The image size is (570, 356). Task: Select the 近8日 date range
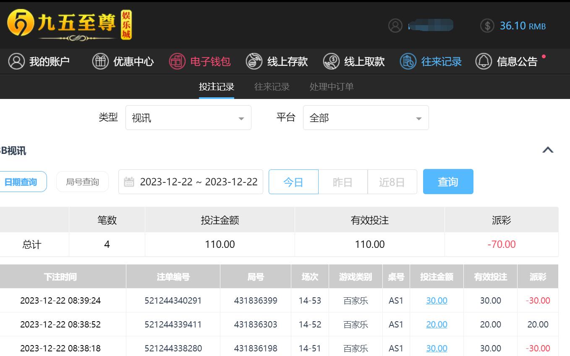click(x=392, y=182)
